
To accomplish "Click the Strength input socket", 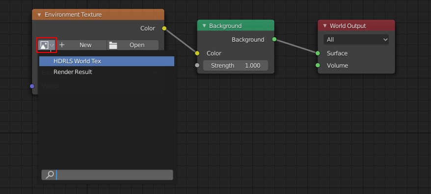I will [x=197, y=65].
